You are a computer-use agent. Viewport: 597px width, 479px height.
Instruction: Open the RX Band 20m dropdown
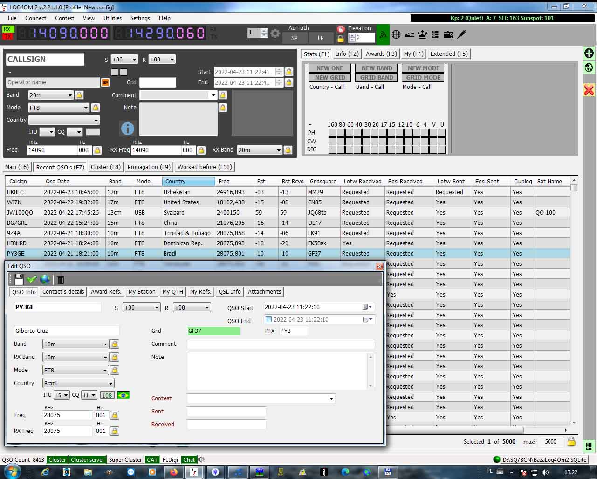tap(279, 150)
